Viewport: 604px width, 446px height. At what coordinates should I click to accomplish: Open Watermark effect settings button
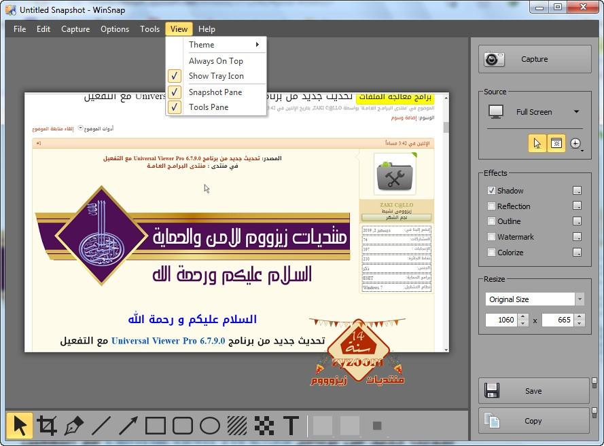(577, 237)
